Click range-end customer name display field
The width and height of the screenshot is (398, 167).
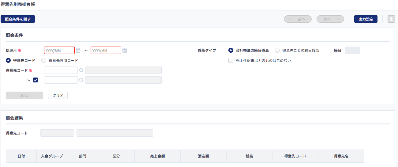click(123, 80)
